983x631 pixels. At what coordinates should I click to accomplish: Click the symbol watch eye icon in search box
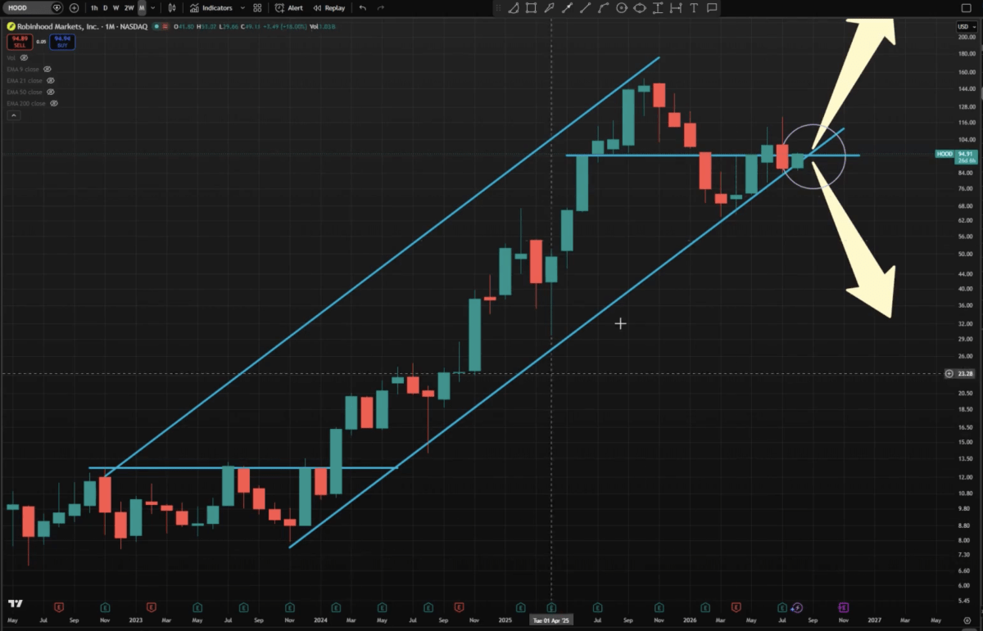click(x=57, y=7)
